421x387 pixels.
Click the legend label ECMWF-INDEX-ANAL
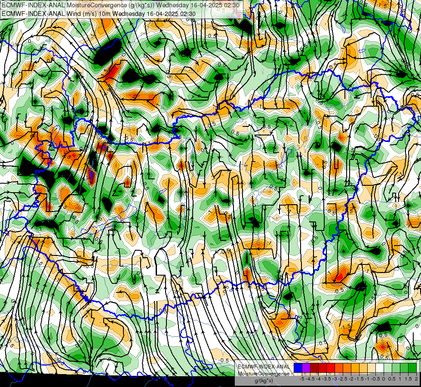point(264,367)
